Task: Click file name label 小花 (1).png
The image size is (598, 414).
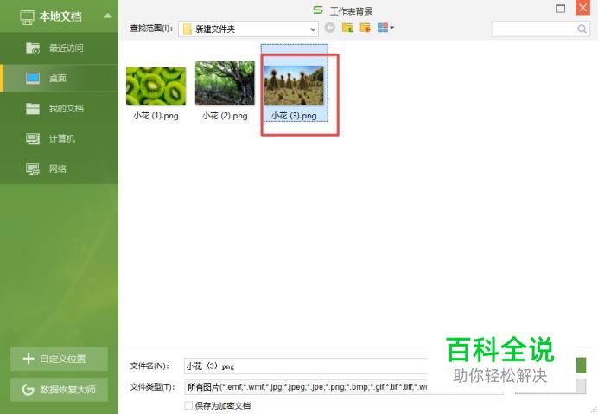Action: click(x=156, y=116)
